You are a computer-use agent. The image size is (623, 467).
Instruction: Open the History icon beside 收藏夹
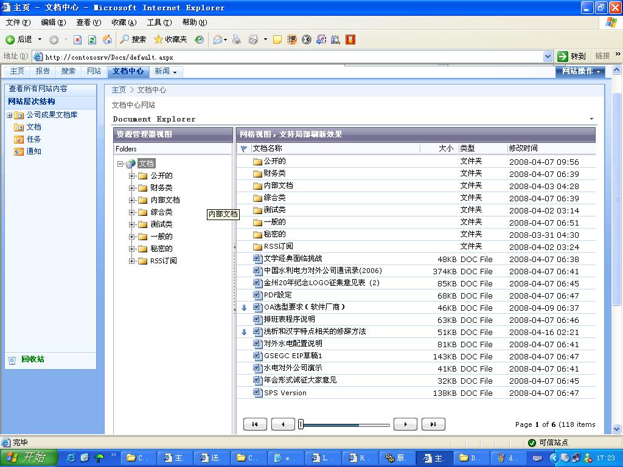tap(199, 40)
